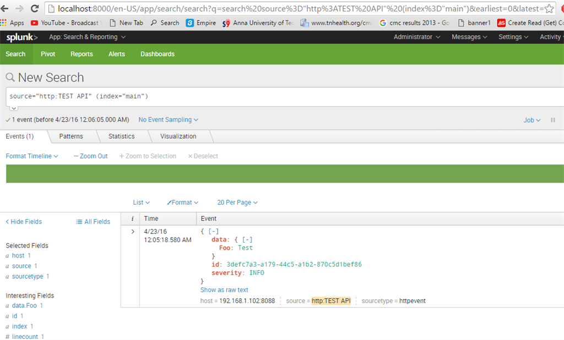Open the Job dropdown
This screenshot has height=340, width=564.
(x=532, y=120)
